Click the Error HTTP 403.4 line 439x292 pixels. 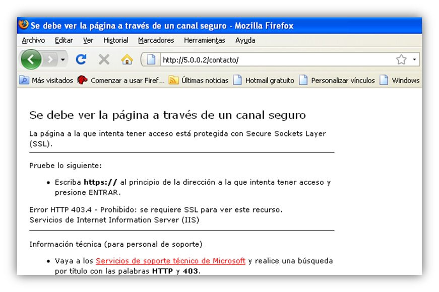pos(156,210)
